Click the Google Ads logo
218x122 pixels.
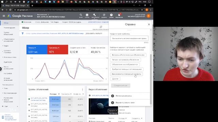pyautogui.click(x=9, y=16)
